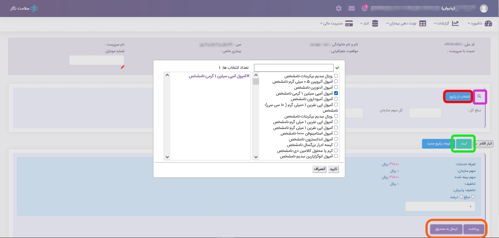Click the magnifier search icon button
The image size is (499, 238).
click(x=479, y=96)
